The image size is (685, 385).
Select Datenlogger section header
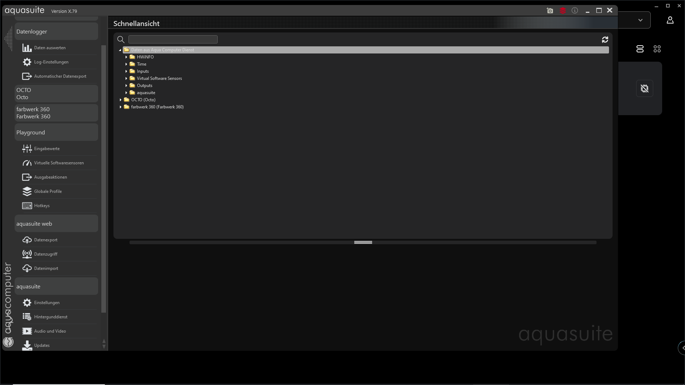pos(56,31)
